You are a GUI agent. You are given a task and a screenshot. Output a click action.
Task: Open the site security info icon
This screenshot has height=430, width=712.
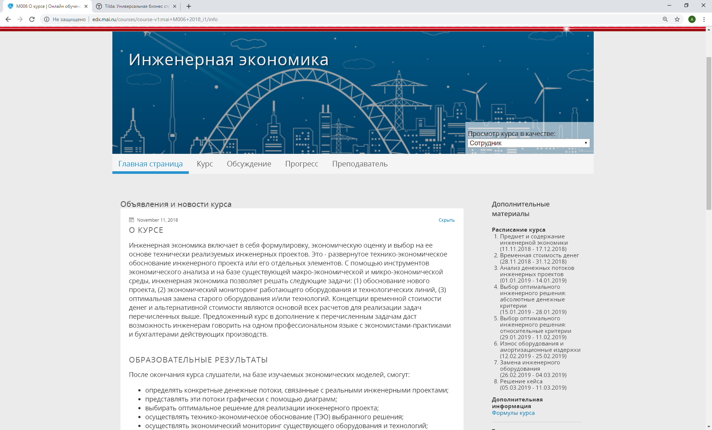coord(47,19)
